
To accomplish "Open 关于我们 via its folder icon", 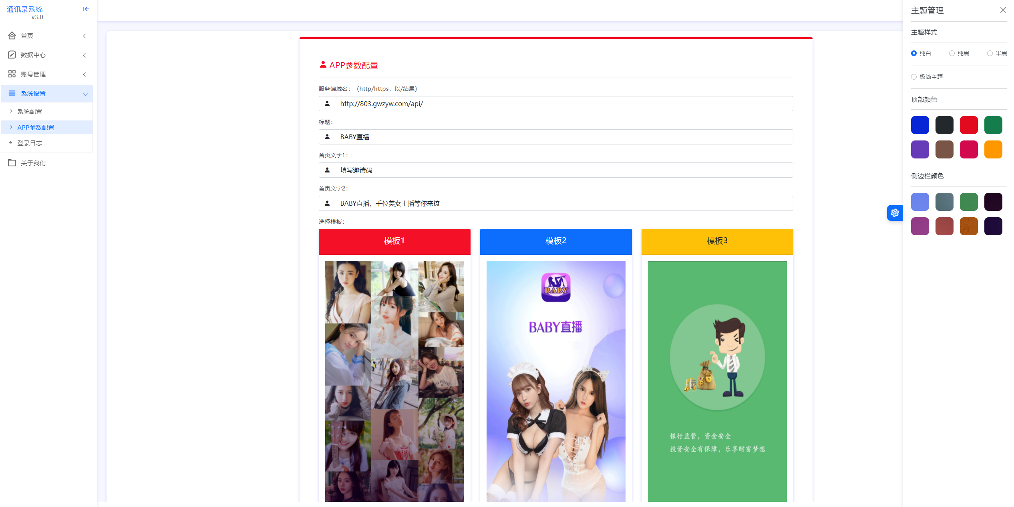I will pos(12,163).
